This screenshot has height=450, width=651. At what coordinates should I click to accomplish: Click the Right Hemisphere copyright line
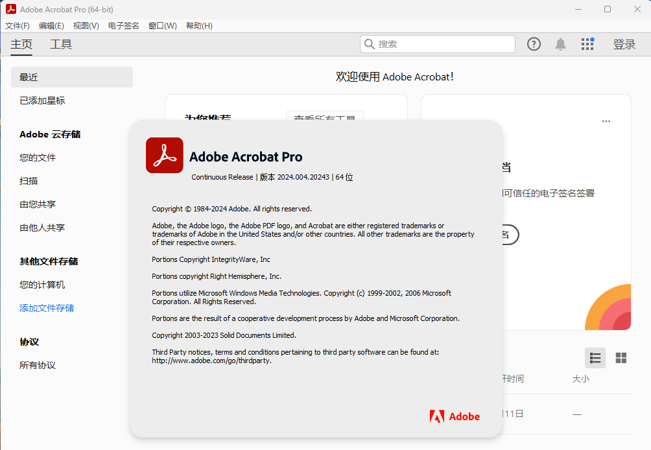217,276
